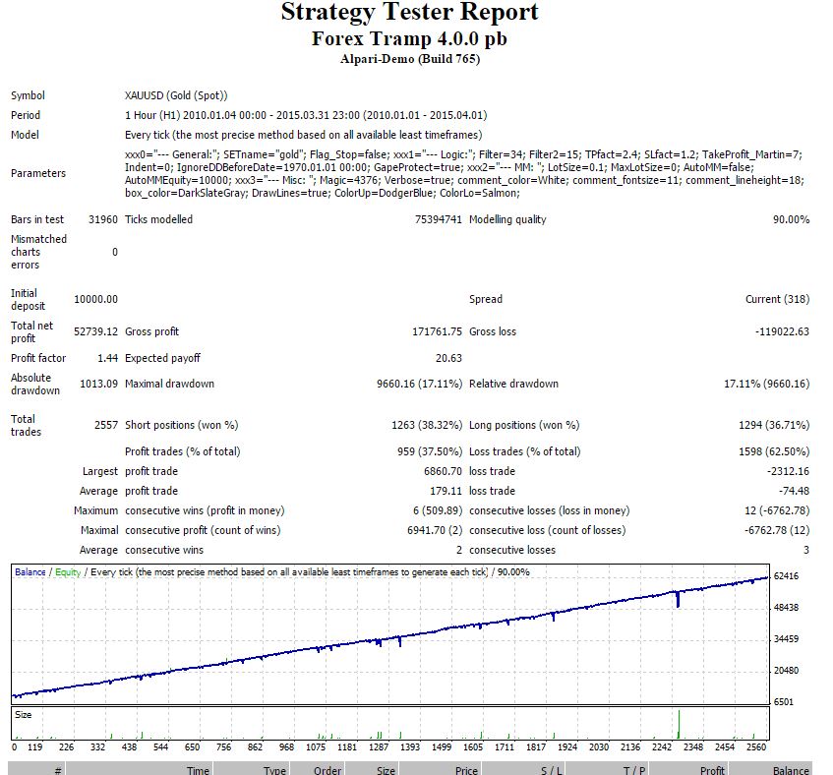Select Long positions value 1294 (36.71%)
The image size is (833, 775).
(x=774, y=425)
